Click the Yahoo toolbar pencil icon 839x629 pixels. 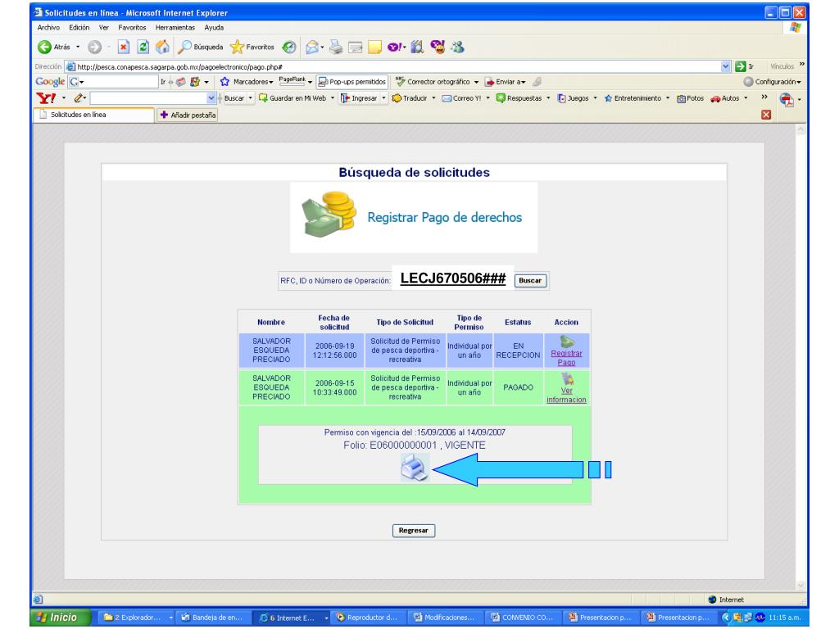click(79, 98)
